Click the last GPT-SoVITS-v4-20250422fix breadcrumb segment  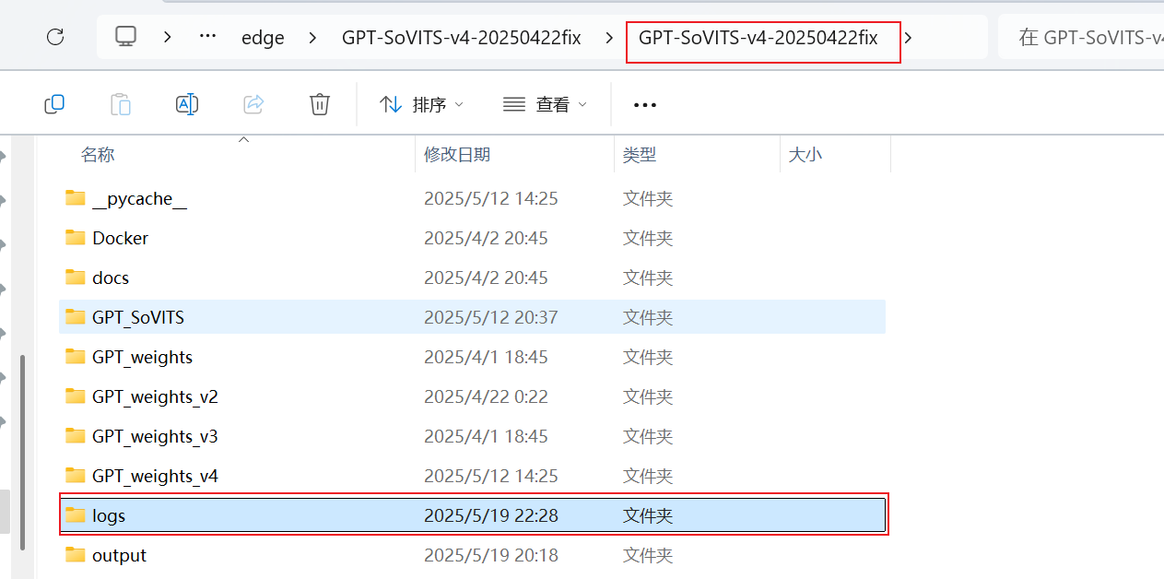758,38
